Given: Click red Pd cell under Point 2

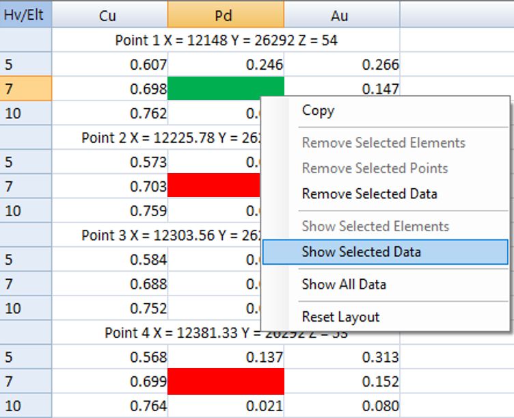Looking at the screenshot, I should click(213, 185).
